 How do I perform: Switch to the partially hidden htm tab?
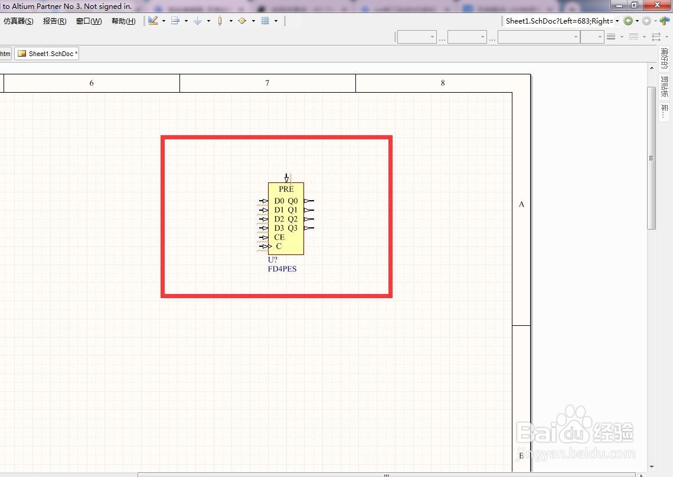(x=5, y=54)
